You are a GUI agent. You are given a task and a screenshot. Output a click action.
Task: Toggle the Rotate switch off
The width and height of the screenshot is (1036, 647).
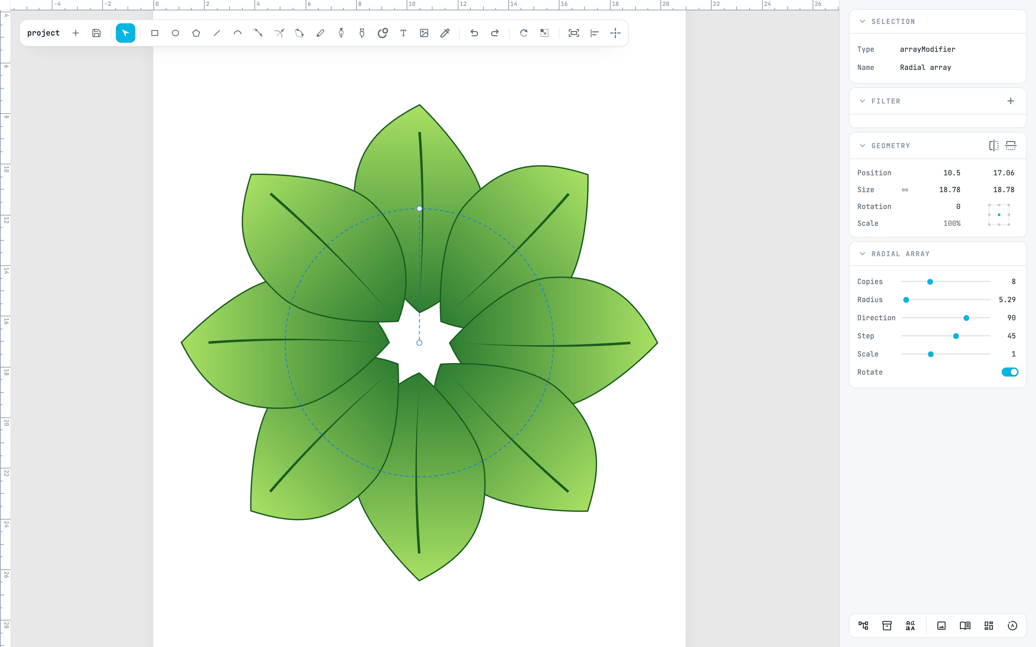pyautogui.click(x=1010, y=372)
